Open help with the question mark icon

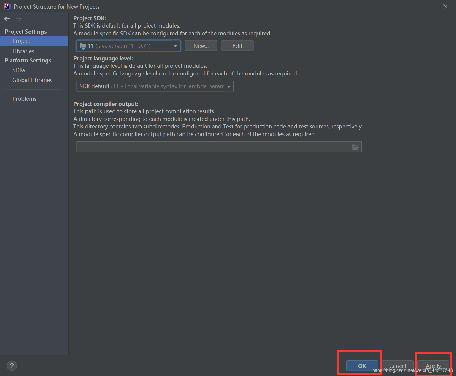pos(12,366)
